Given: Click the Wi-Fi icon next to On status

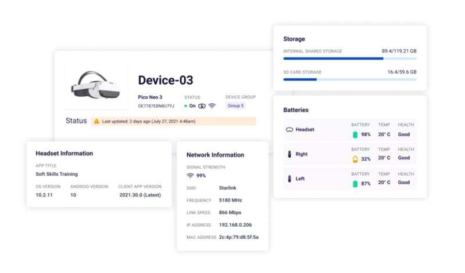Looking at the screenshot, I should point(212,106).
